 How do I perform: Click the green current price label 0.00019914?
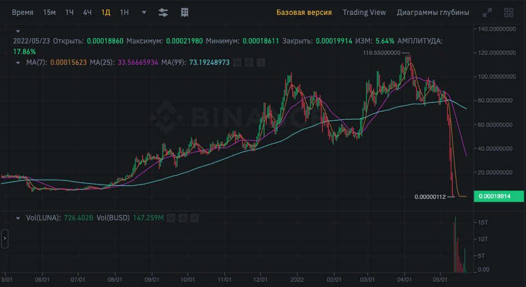click(x=498, y=196)
